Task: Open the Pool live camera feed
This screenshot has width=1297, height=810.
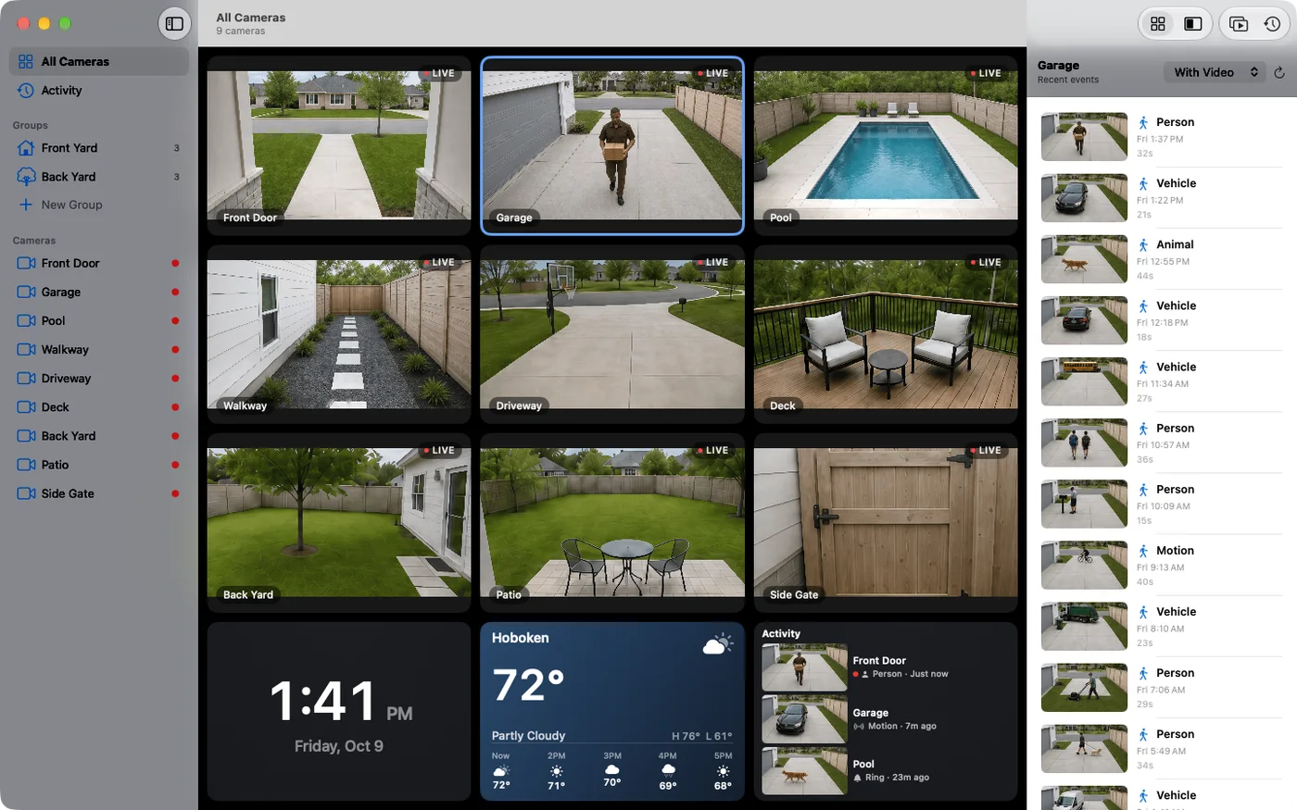Action: pos(886,145)
